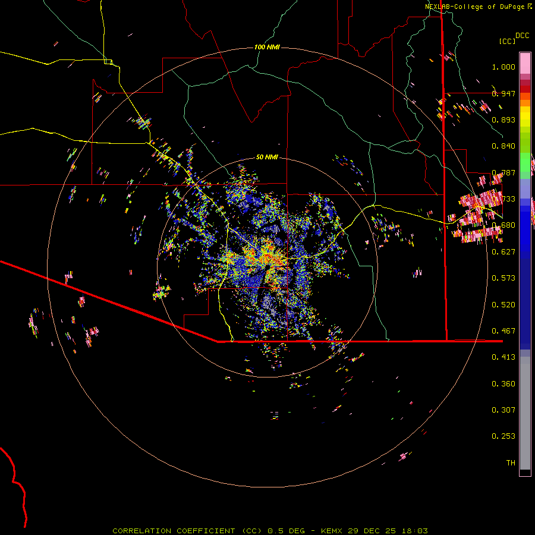Click the TH label on the scale

[x=511, y=463]
